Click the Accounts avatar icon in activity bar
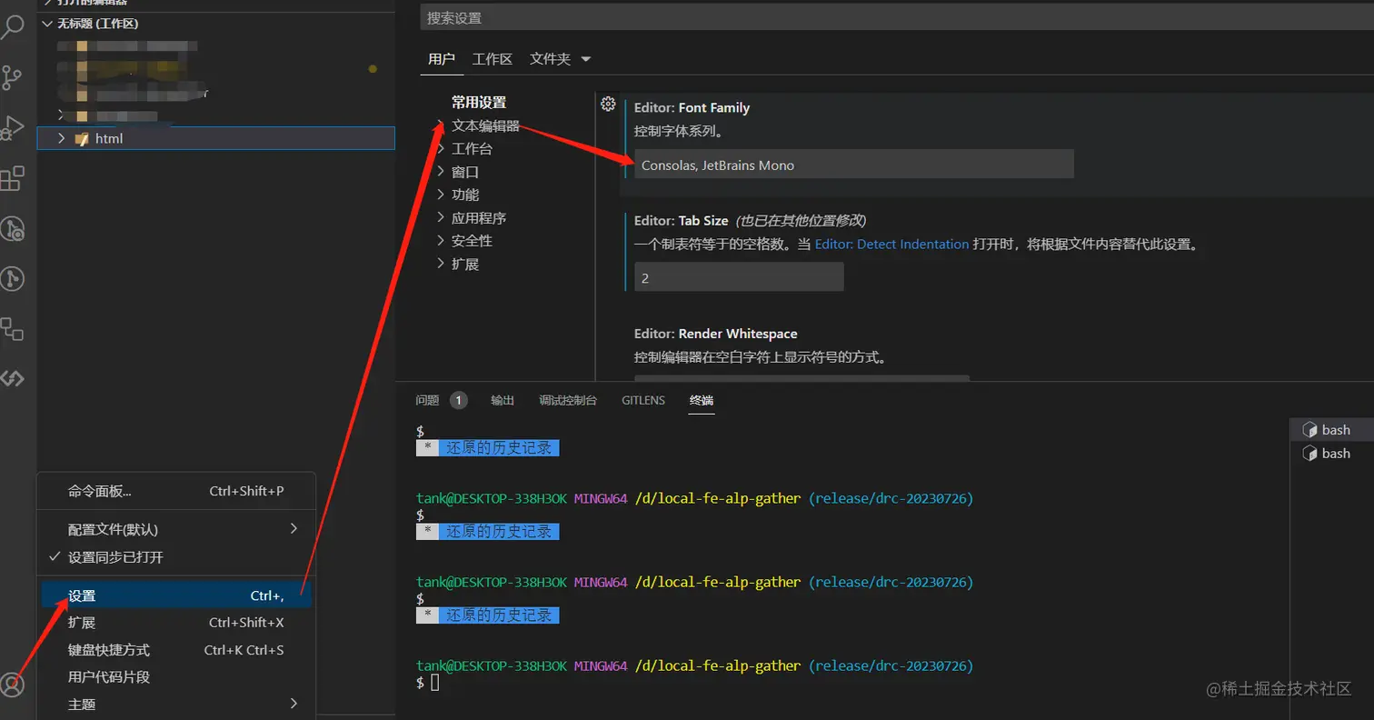1374x720 pixels. click(12, 685)
